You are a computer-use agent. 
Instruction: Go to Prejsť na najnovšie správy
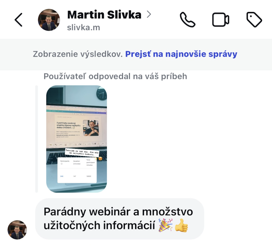tap(181, 54)
